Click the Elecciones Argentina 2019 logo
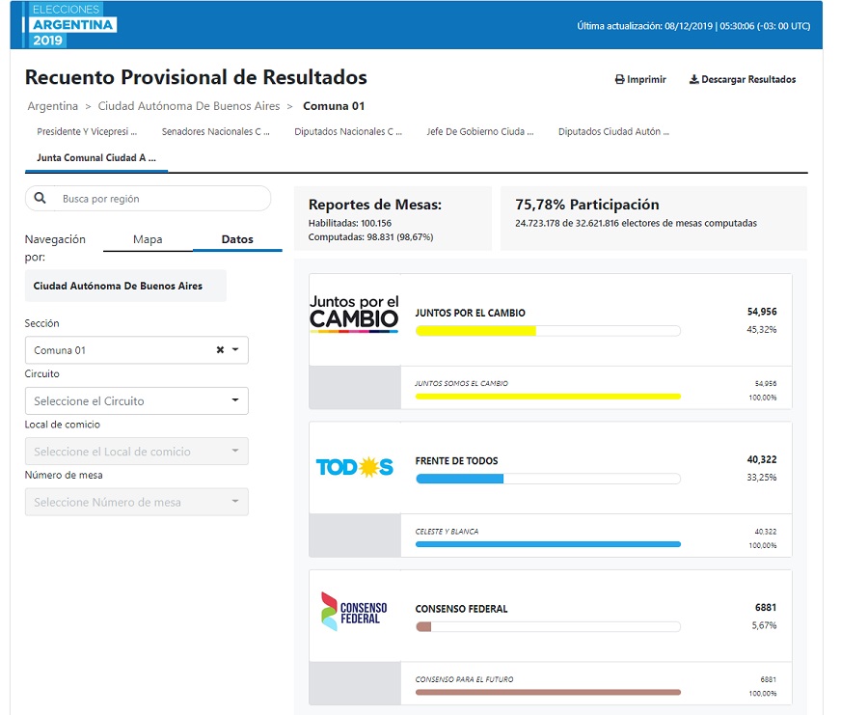This screenshot has height=715, width=868. pyautogui.click(x=68, y=25)
